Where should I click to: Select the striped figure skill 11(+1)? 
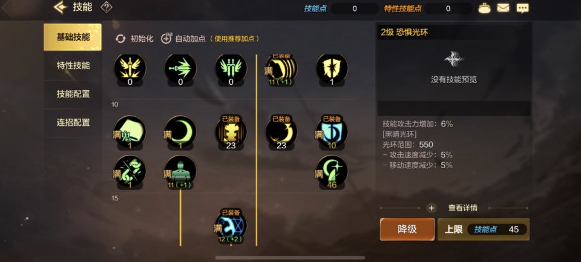click(x=180, y=172)
